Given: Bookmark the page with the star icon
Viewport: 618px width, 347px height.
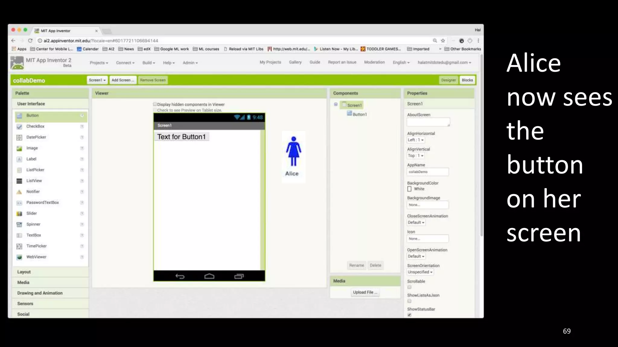Looking at the screenshot, I should 443,41.
